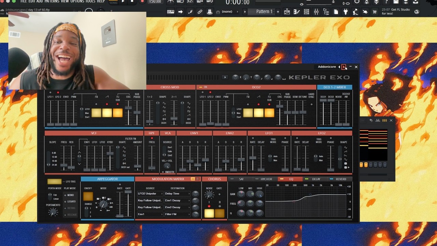
Task: Open the Browser panel icon
Action: (326, 12)
